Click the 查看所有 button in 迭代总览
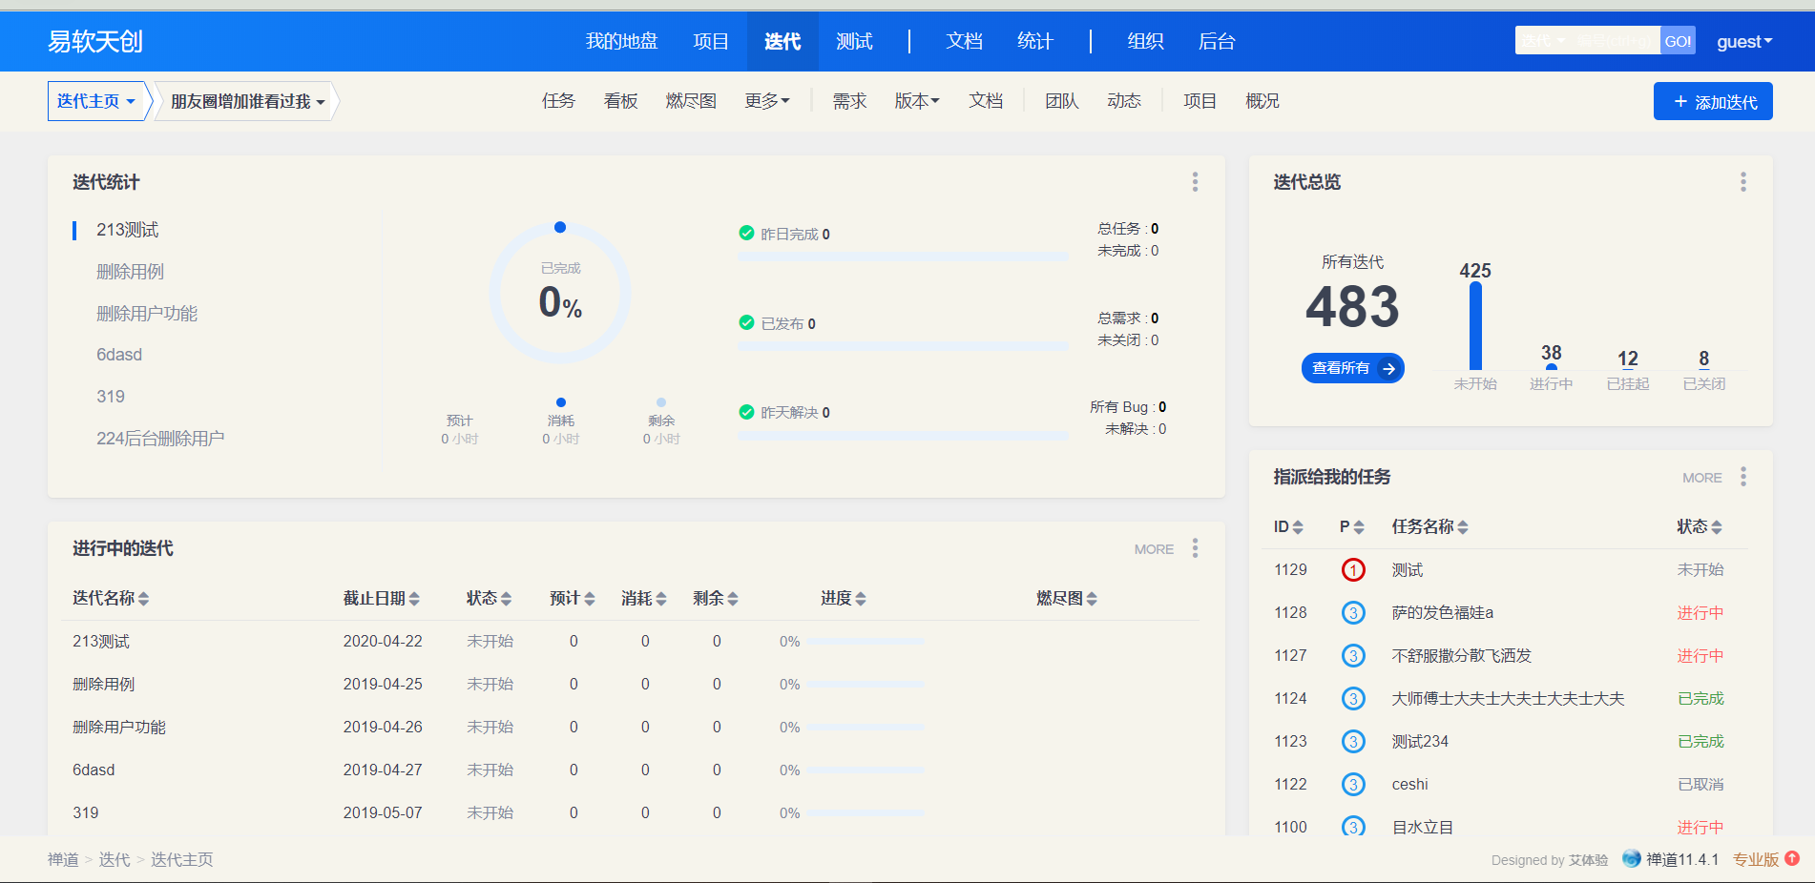1815x883 pixels. coord(1352,368)
